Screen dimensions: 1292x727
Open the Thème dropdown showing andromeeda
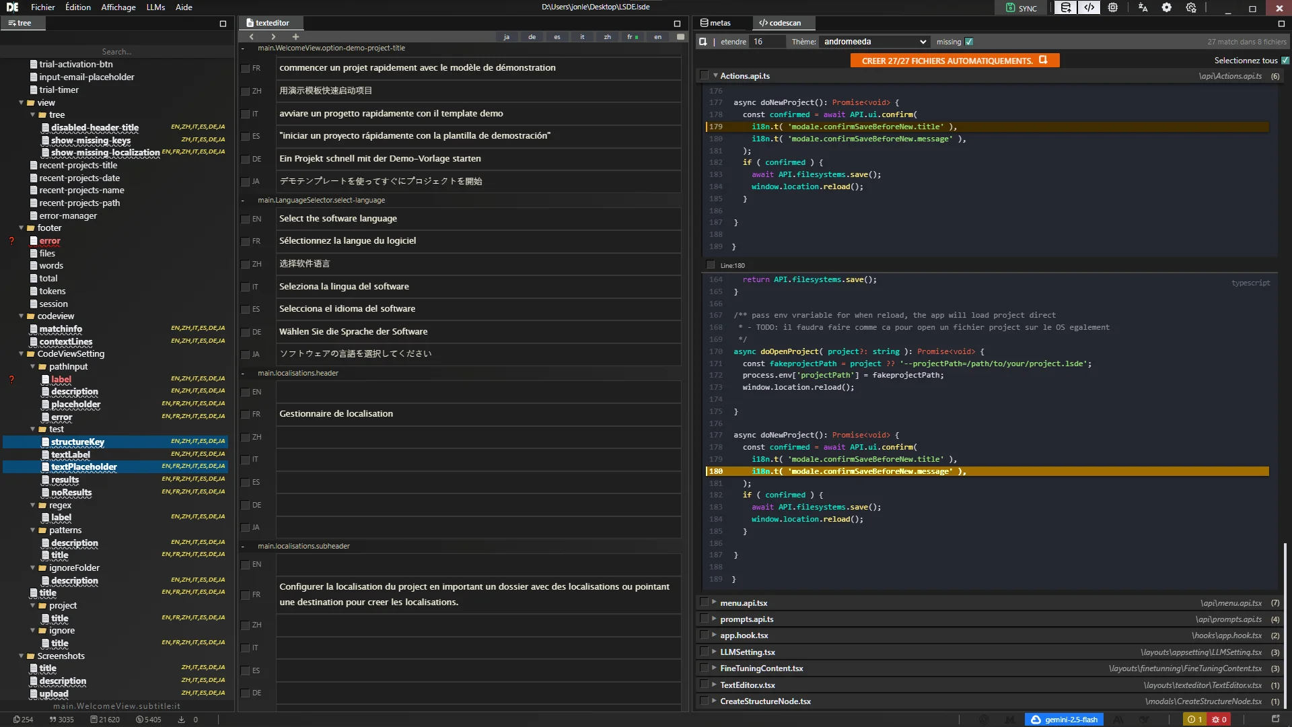coord(874,42)
